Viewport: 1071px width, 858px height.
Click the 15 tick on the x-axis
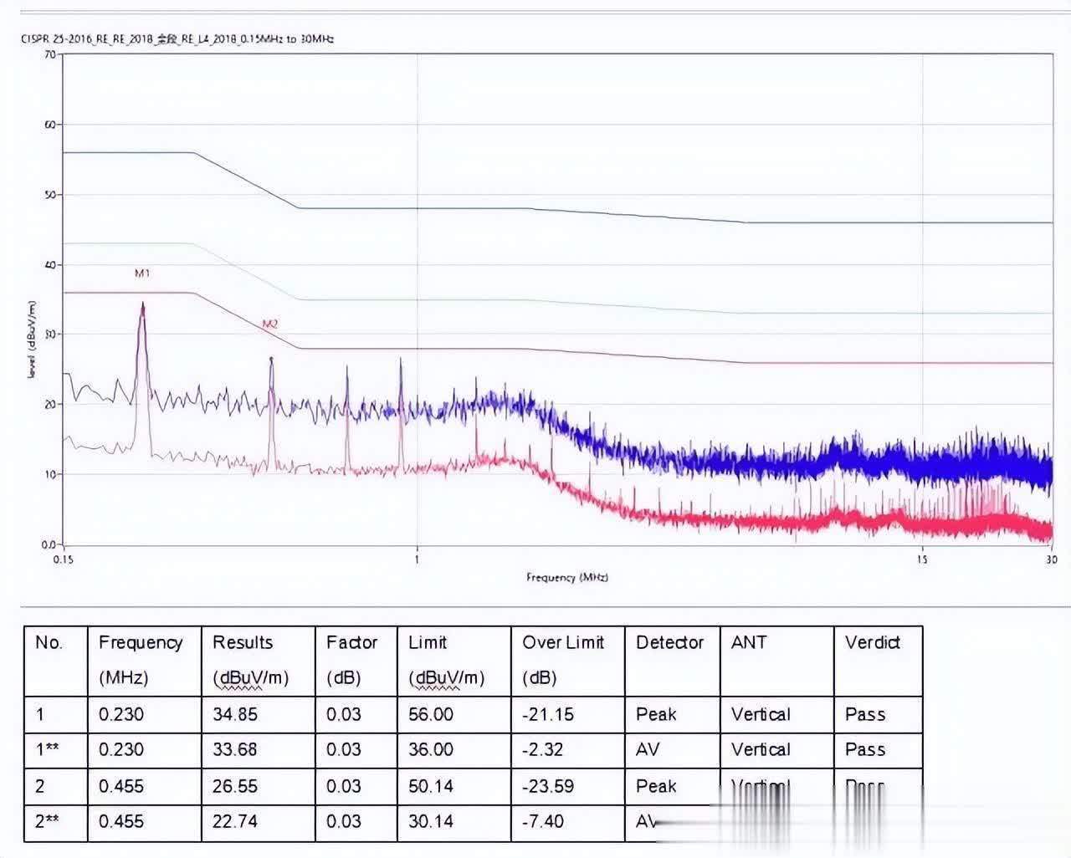pos(921,559)
